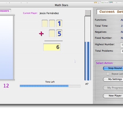
Task: Click the answer field showing 6
Action: [x=52, y=47]
